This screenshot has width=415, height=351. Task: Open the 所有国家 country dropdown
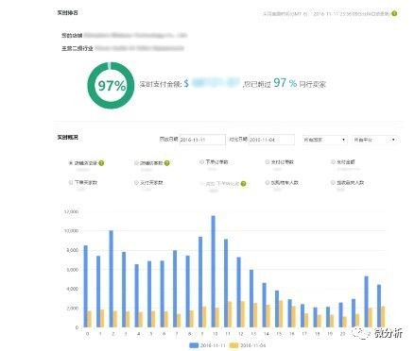(324, 140)
